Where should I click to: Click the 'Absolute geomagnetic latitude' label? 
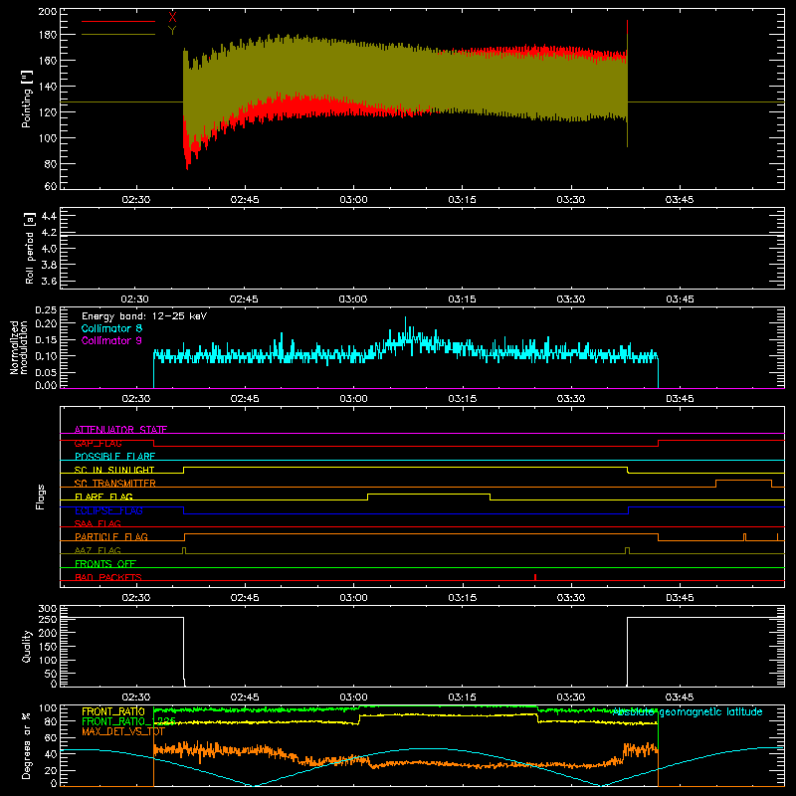click(x=688, y=712)
